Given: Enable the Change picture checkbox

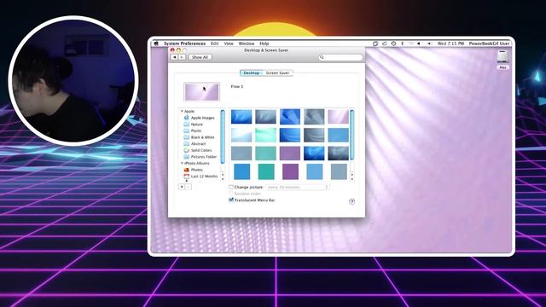Looking at the screenshot, I should tap(231, 187).
